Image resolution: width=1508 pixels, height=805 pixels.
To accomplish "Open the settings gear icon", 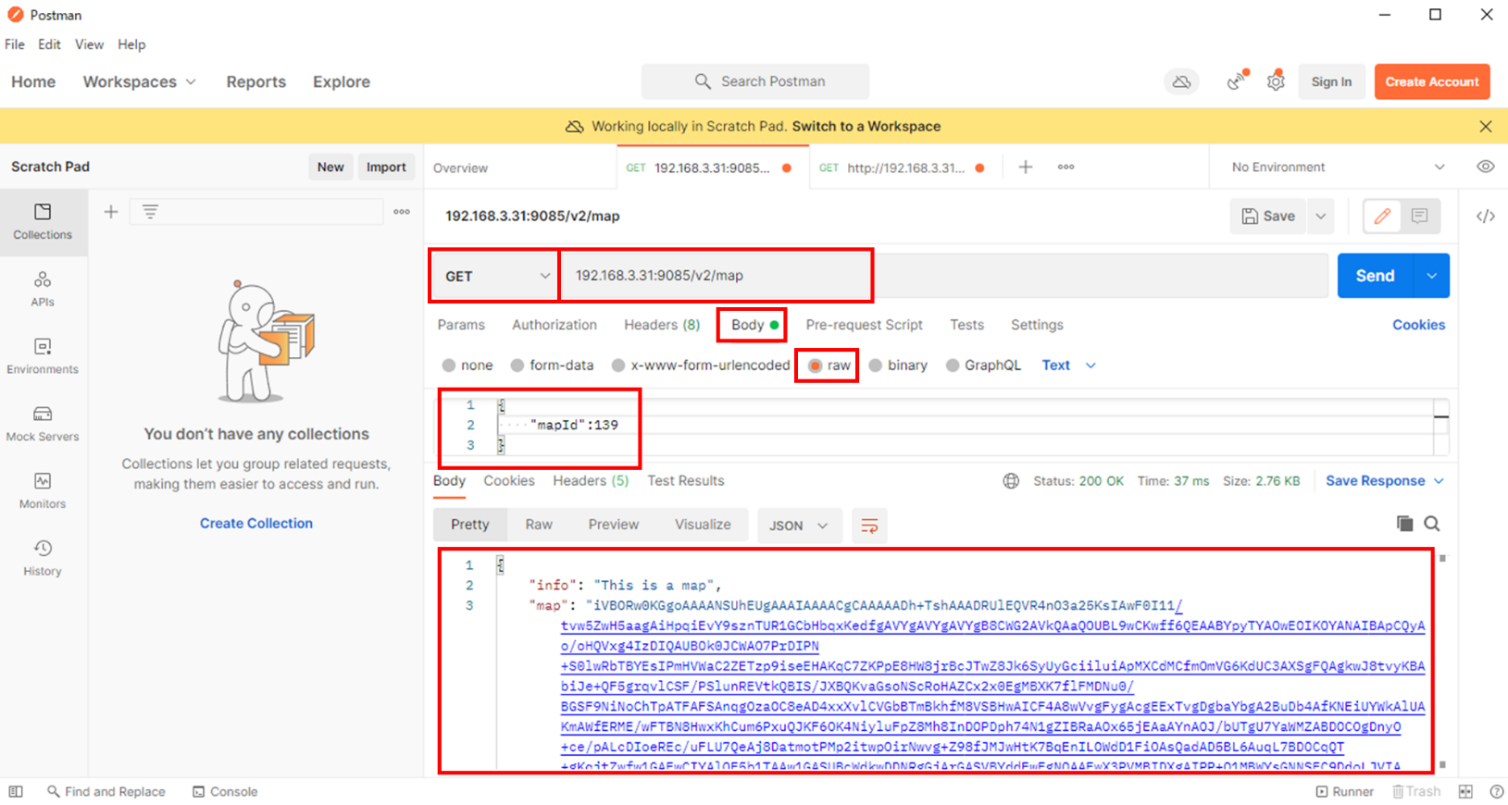I will [1276, 81].
